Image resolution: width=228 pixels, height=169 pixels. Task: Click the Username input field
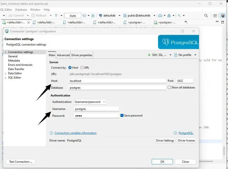click(x=96, y=109)
